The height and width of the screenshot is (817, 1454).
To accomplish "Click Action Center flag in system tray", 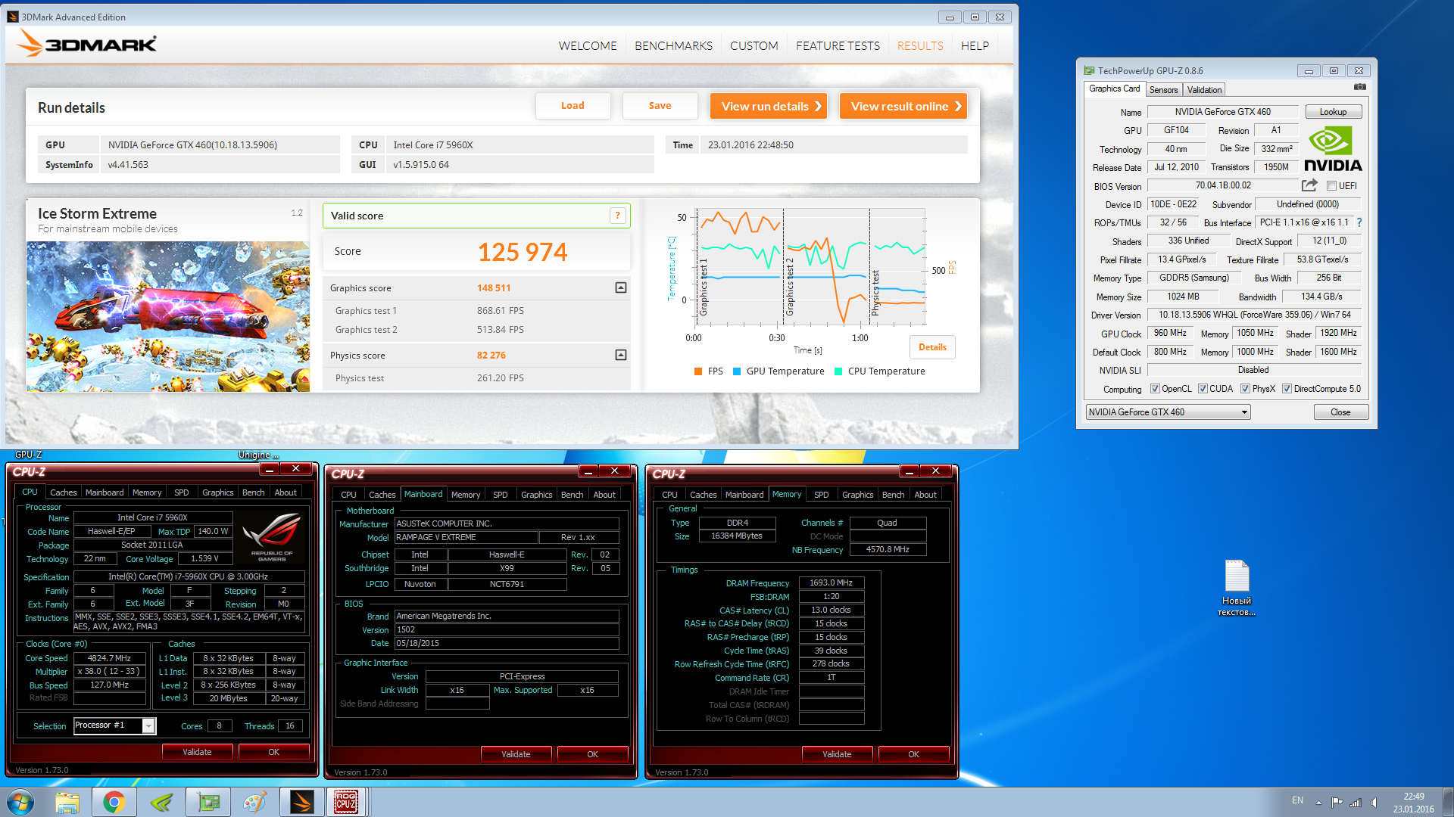I will (x=1337, y=802).
